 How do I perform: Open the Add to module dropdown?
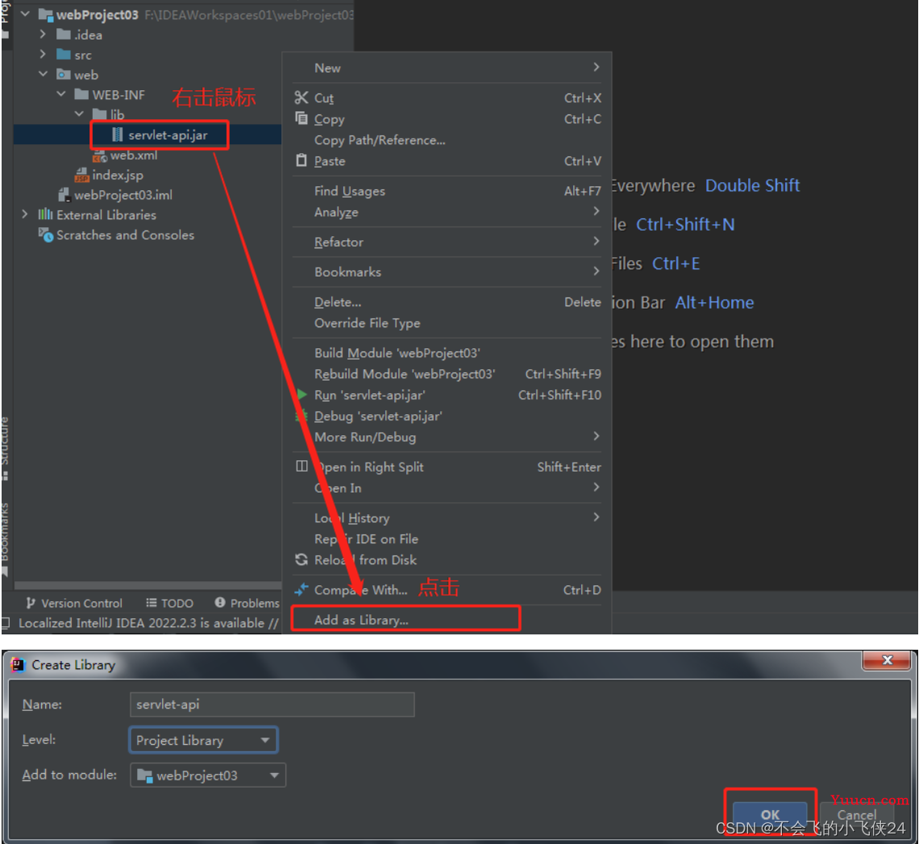coord(208,775)
